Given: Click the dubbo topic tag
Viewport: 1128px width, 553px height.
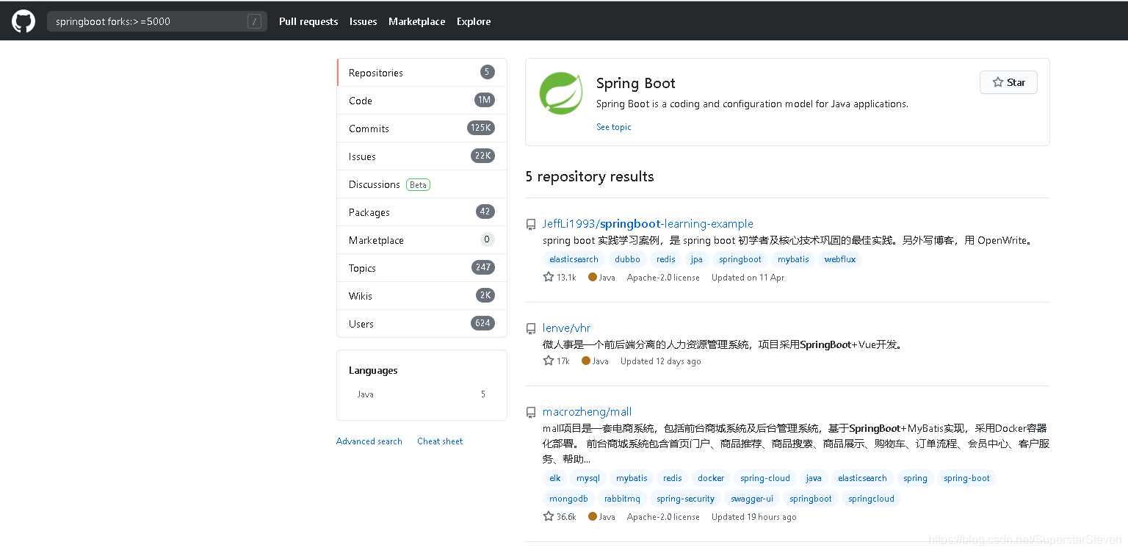Looking at the screenshot, I should 627,259.
